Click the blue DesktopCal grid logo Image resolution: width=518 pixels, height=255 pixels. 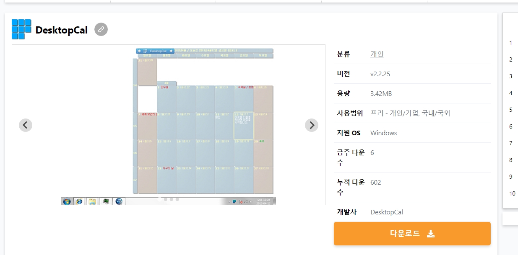21,29
